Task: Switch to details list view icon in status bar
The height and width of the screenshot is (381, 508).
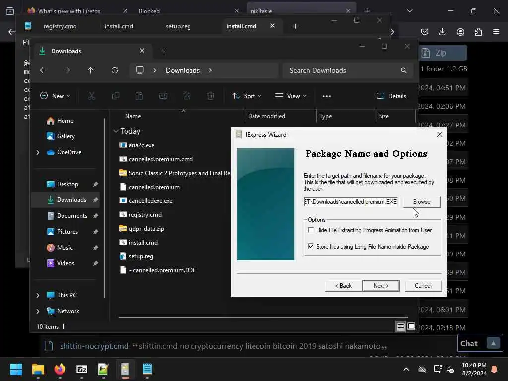Action: coord(400,326)
